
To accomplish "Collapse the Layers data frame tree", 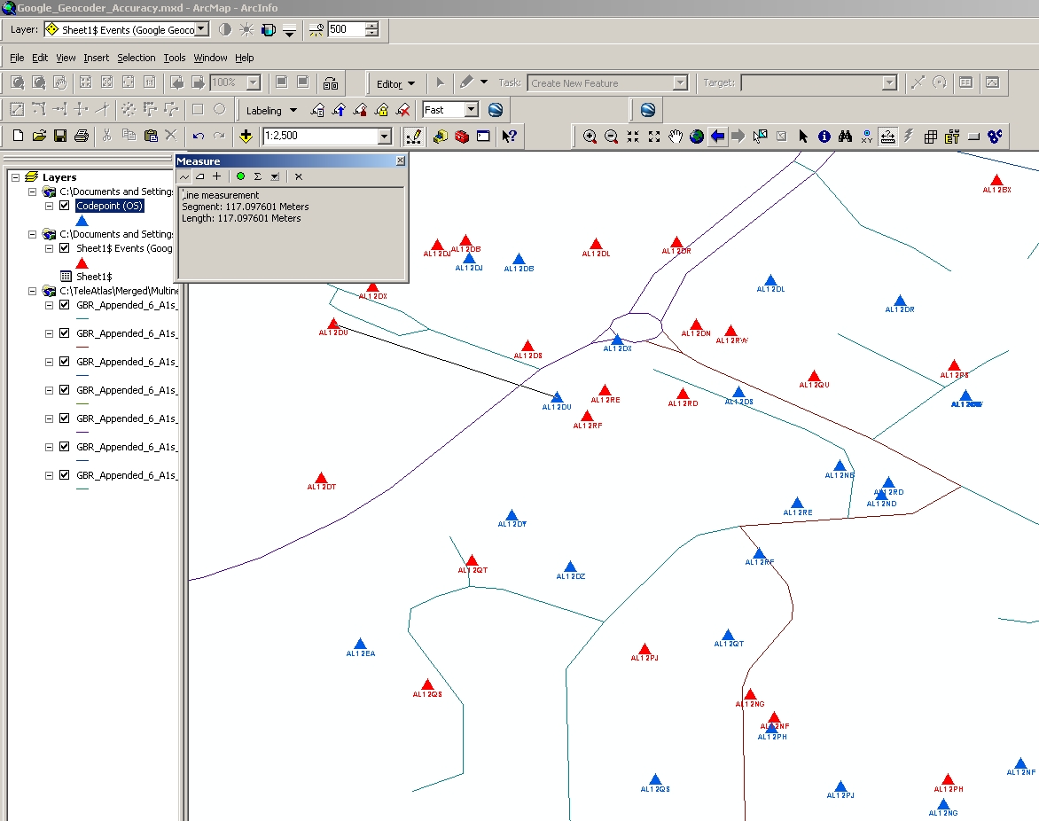I will click(x=15, y=177).
